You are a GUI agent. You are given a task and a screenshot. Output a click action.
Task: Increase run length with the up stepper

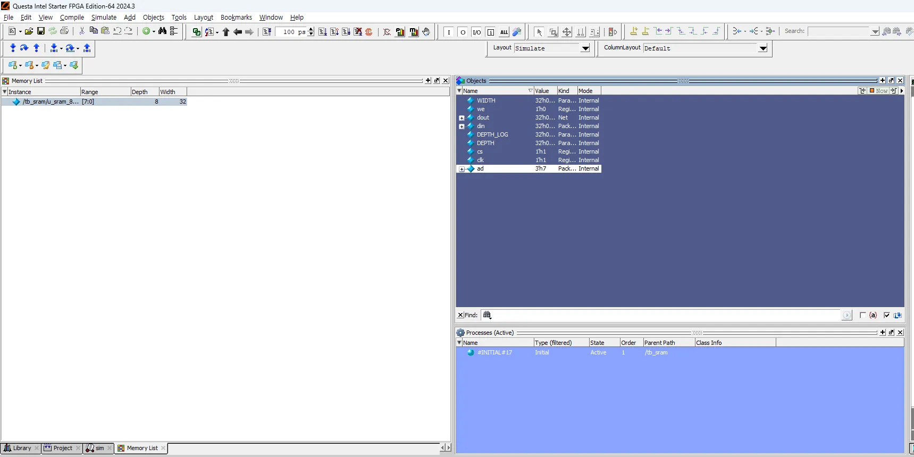(x=311, y=29)
